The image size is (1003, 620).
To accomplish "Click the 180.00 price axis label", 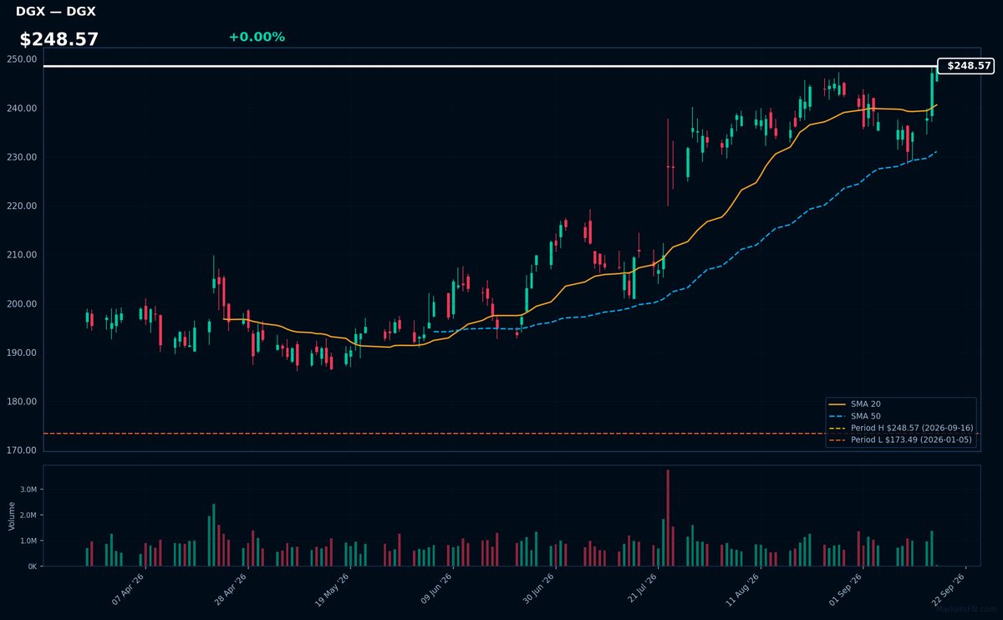I will coord(22,401).
